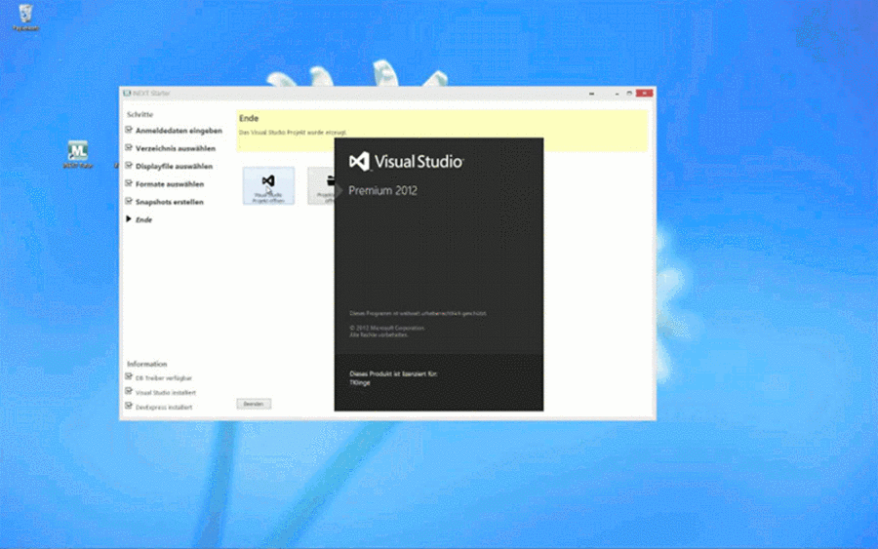Click the checkmark beside DB Treiber verfügbar
The image size is (878, 549).
[129, 377]
